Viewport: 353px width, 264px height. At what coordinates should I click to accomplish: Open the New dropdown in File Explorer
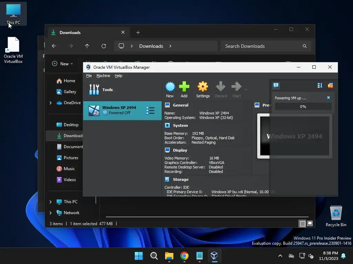63,64
